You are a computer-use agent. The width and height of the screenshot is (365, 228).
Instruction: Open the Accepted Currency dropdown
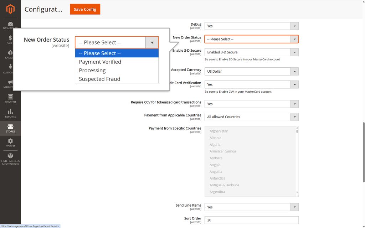click(x=294, y=71)
